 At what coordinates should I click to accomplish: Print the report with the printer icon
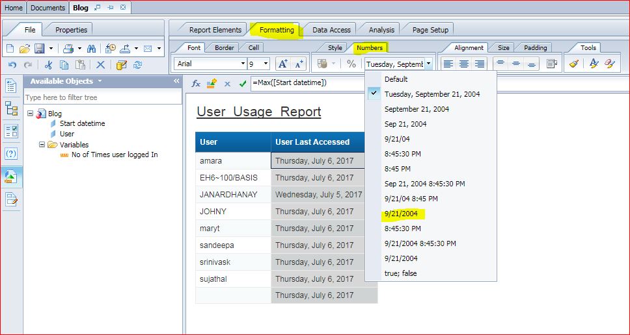click(68, 49)
